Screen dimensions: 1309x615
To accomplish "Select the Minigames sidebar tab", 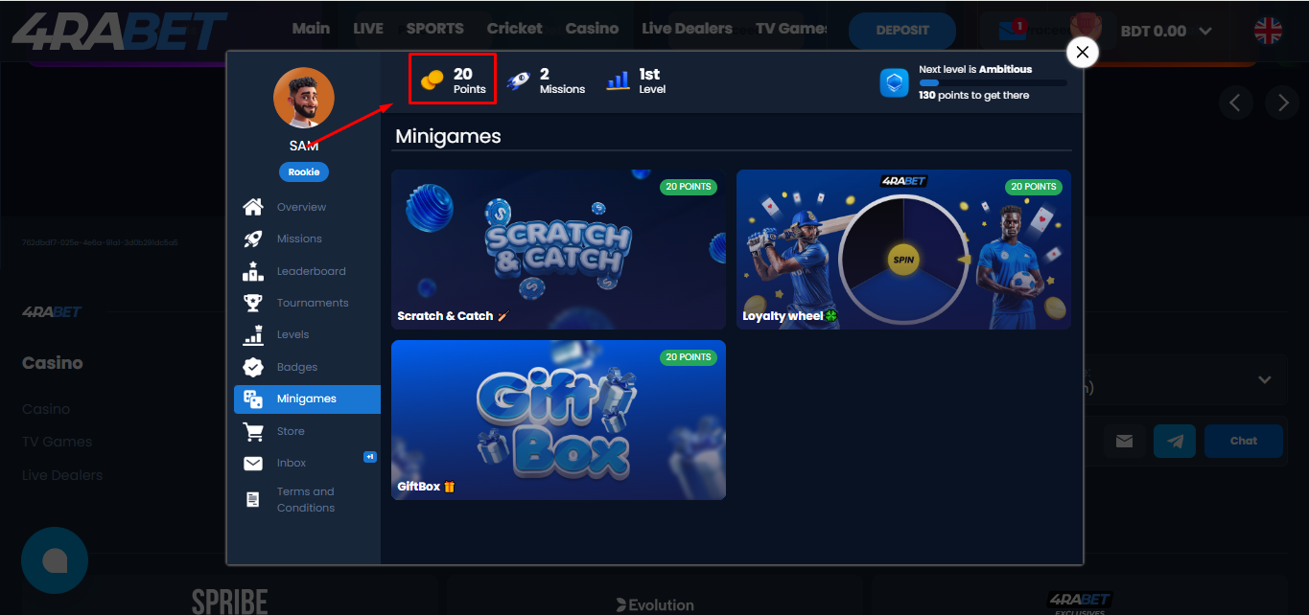I will [x=307, y=399].
